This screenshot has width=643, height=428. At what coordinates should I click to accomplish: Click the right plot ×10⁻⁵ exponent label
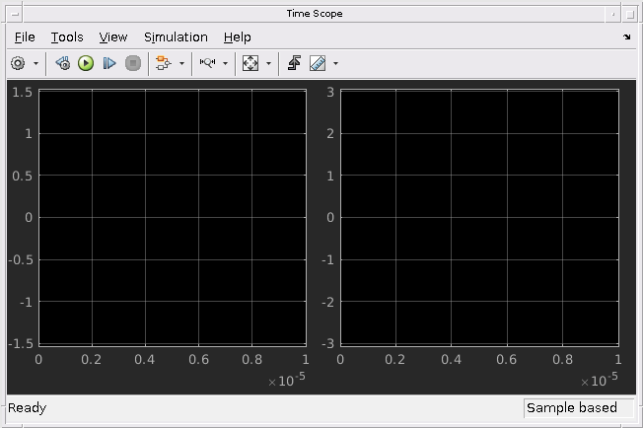coord(600,380)
